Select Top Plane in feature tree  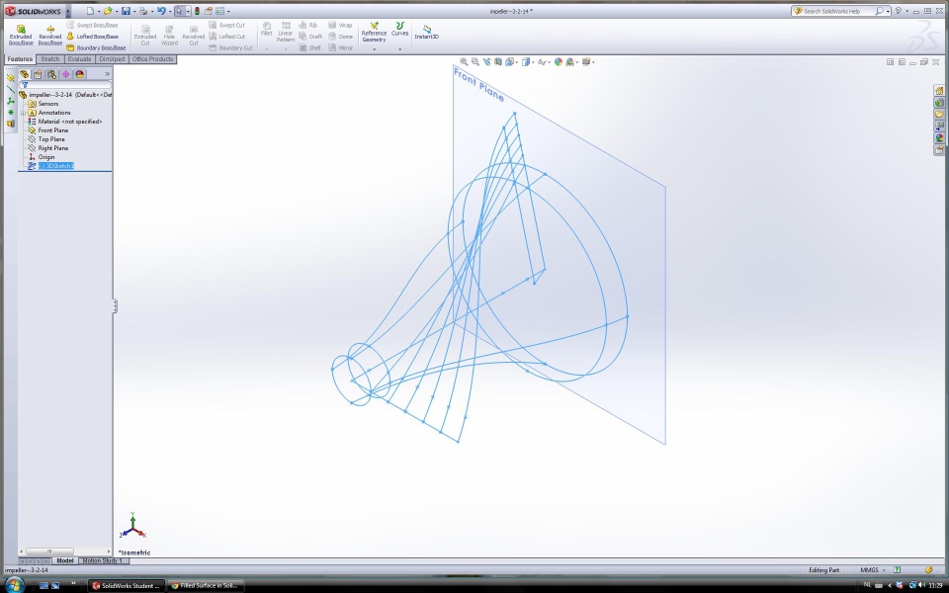coord(46,139)
